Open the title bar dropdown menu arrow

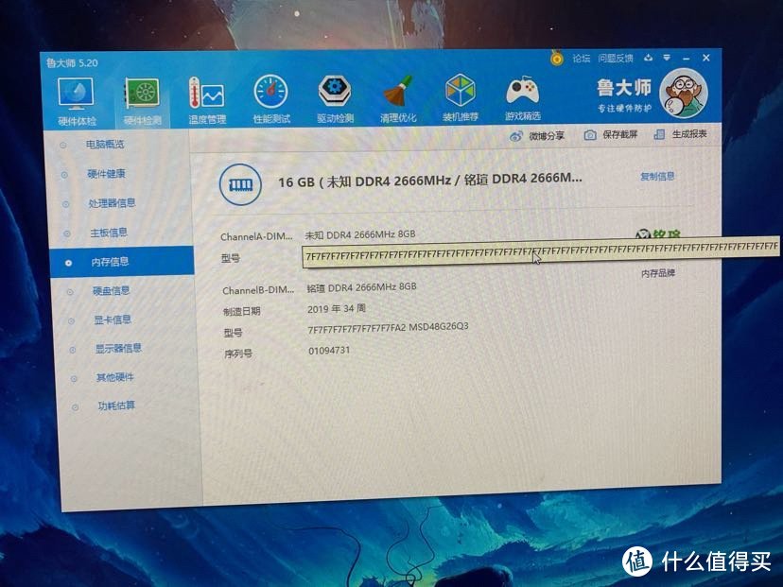(667, 58)
